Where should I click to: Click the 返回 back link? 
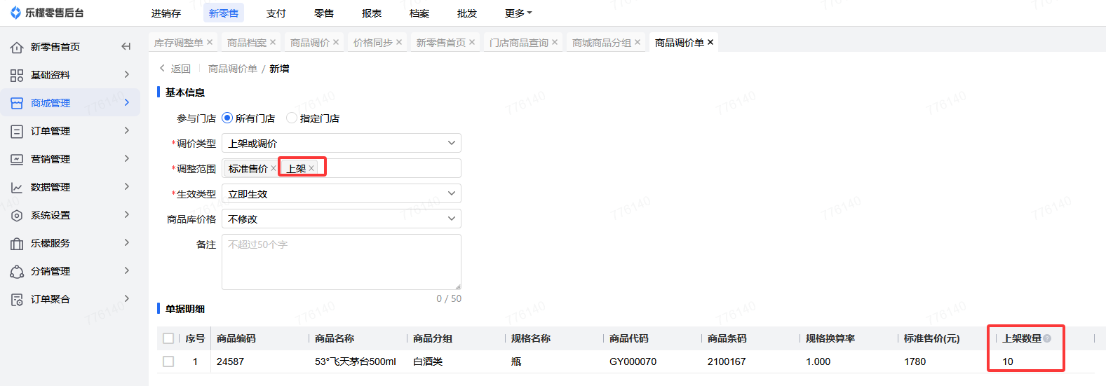point(175,69)
